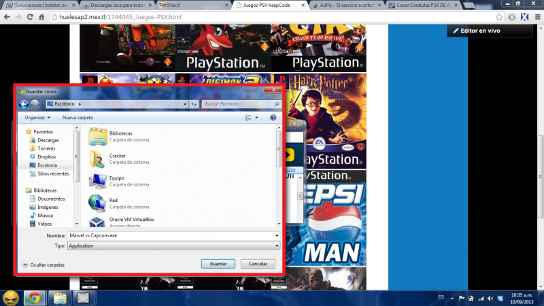The image size is (544, 306).
Task: Open the Chrome menu hamburger icon
Action: tap(537, 17)
